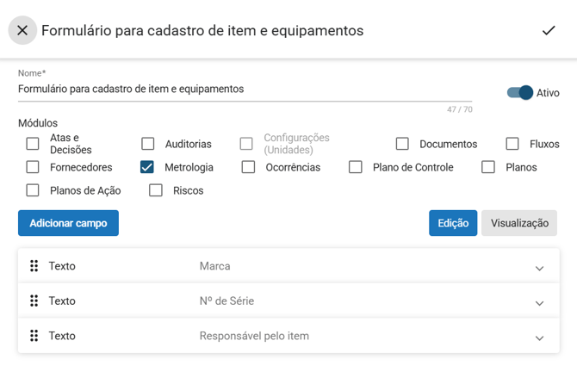The height and width of the screenshot is (378, 577).
Task: Enable the Planos de Ação checkbox
Action: [33, 190]
